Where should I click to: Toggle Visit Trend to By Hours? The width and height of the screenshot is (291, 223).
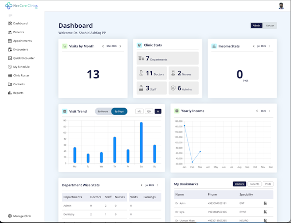point(103,111)
